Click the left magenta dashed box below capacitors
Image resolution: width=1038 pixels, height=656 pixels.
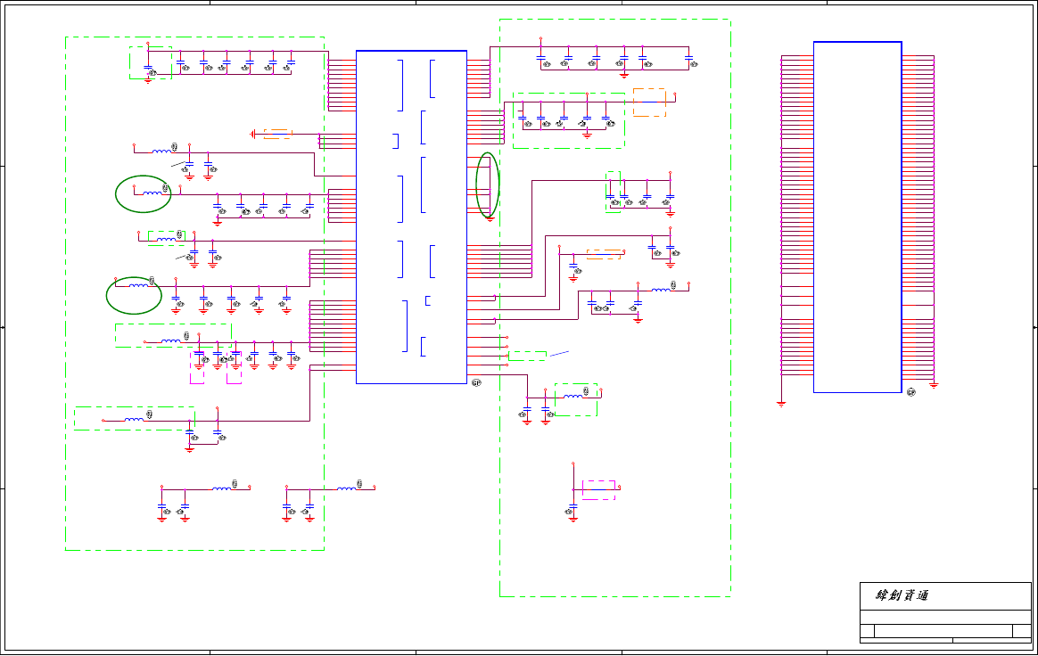tap(197, 367)
